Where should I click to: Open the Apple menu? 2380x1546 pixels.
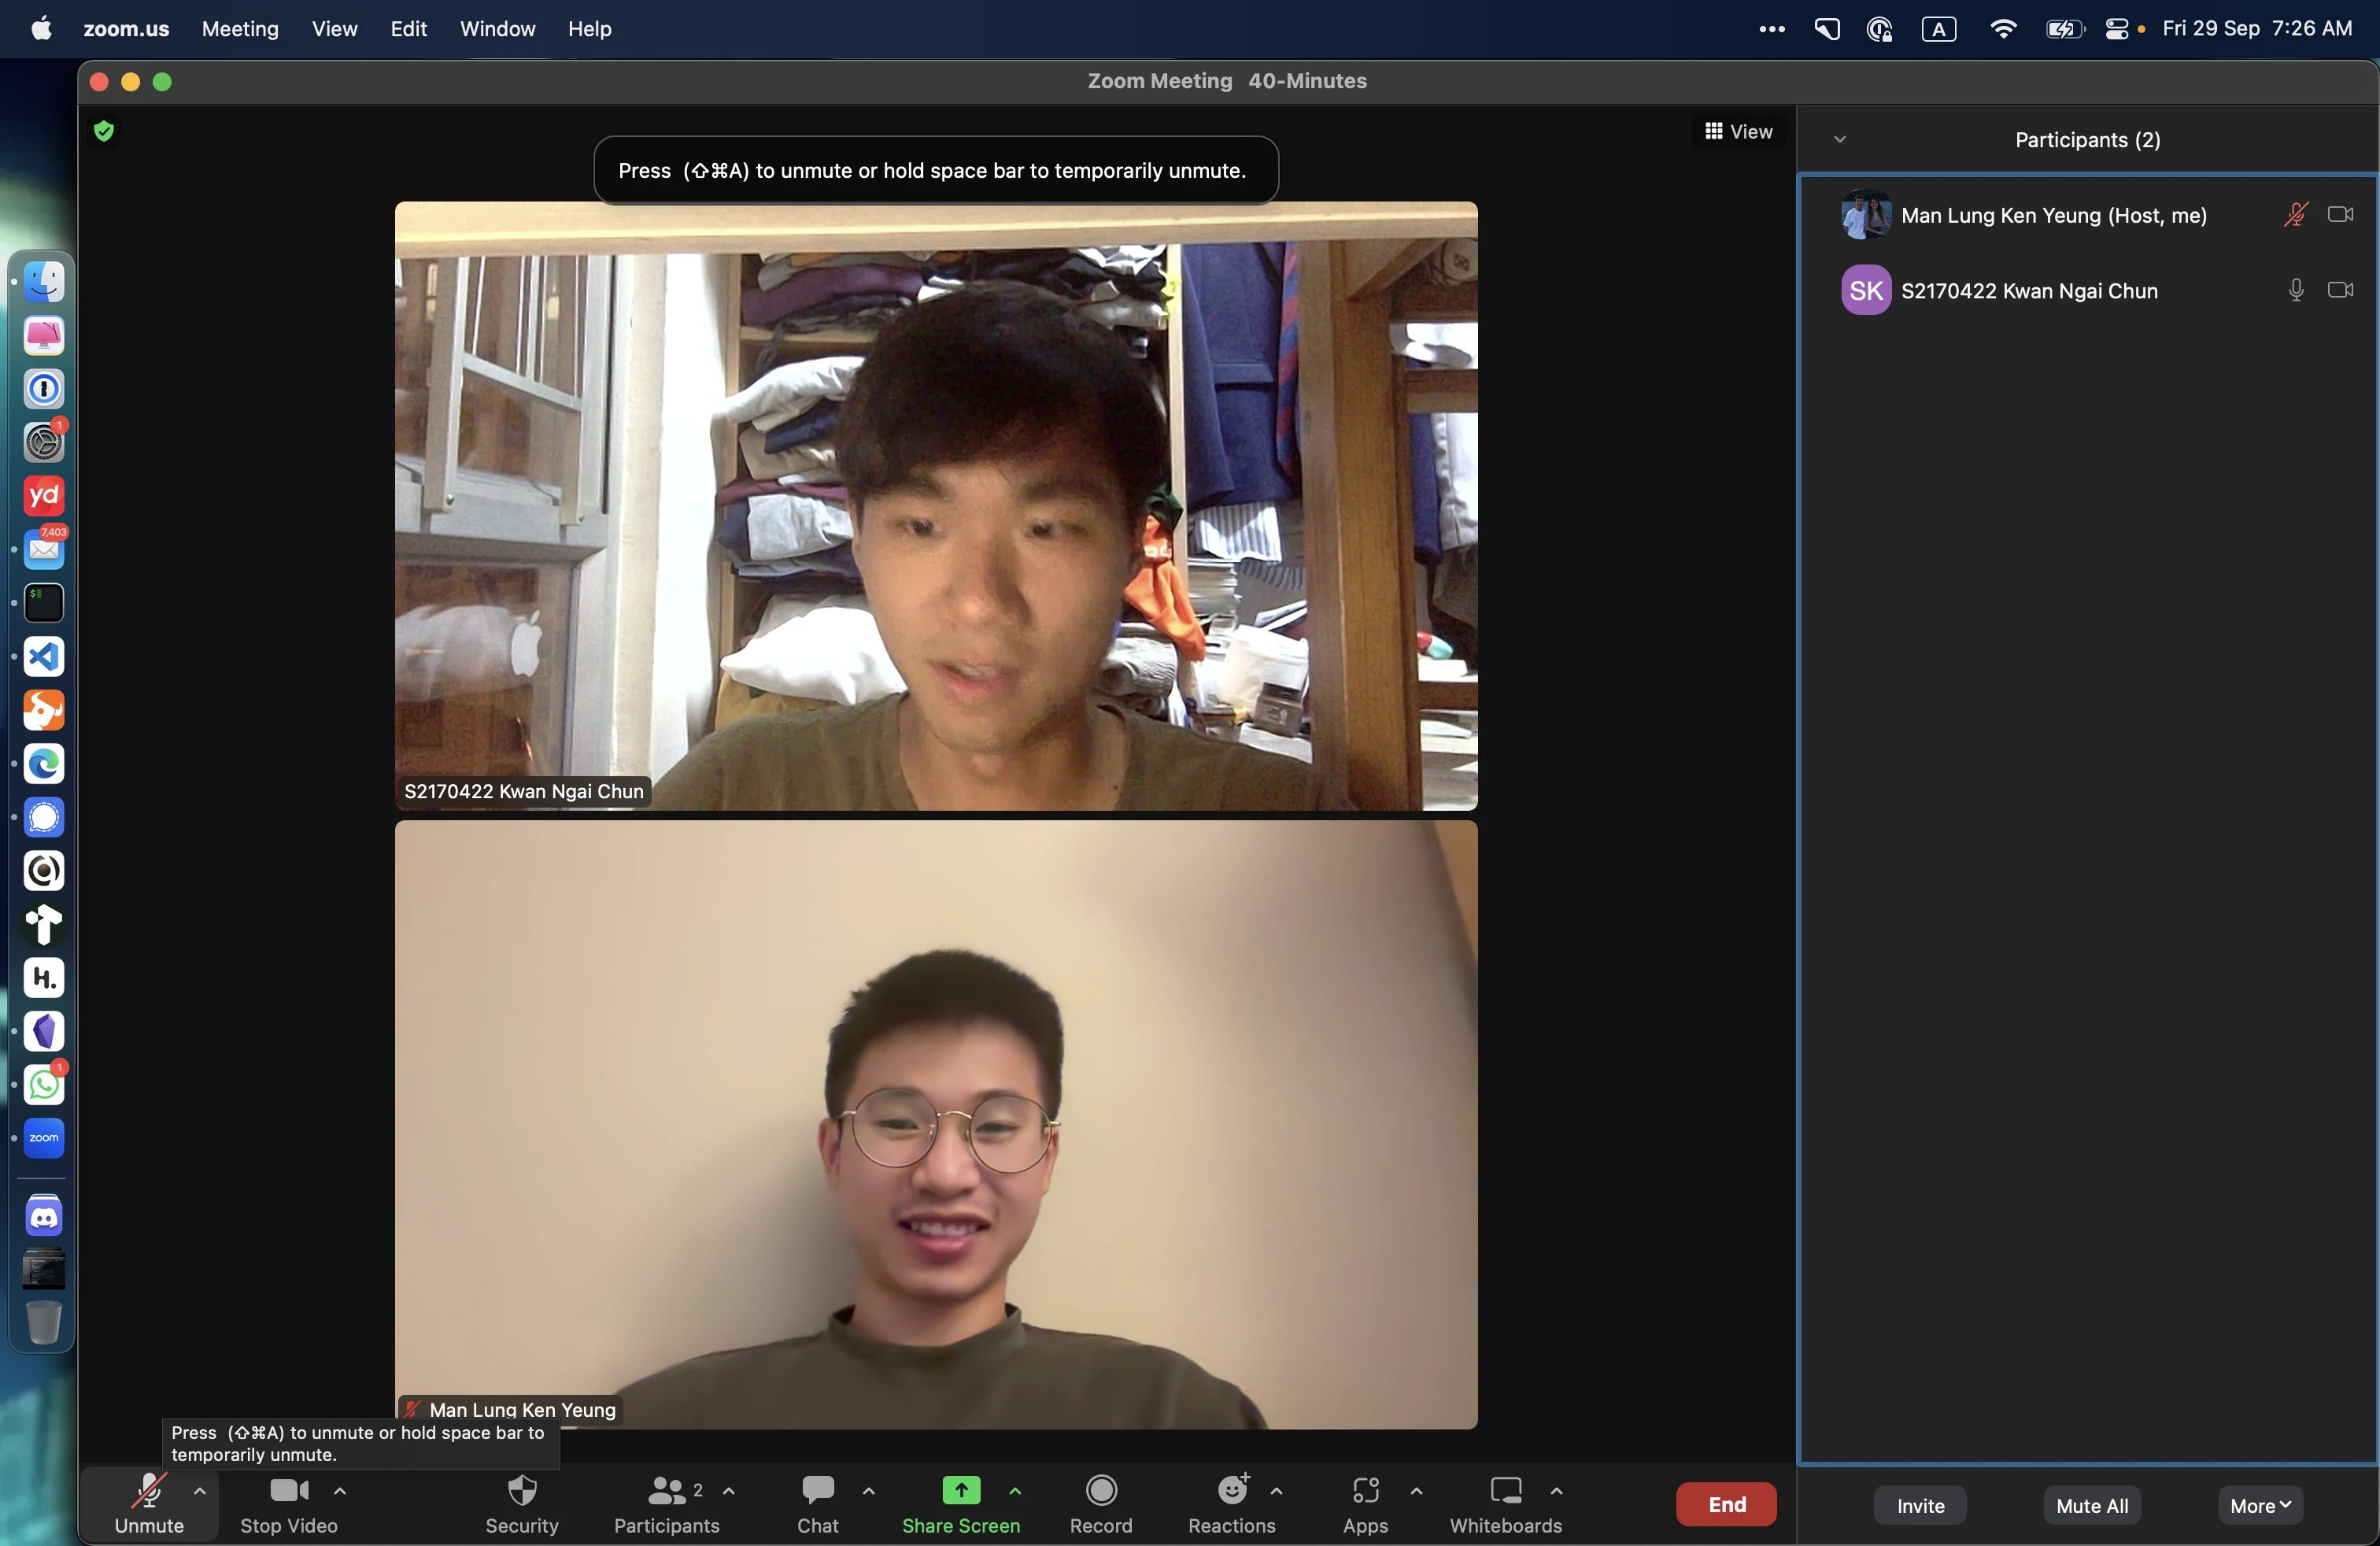point(41,29)
